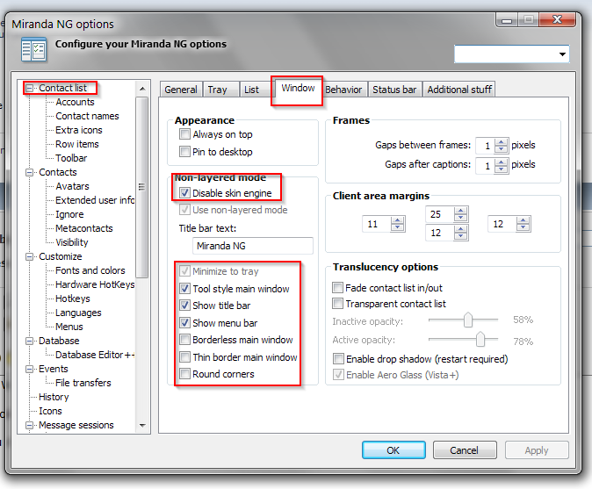Collapse the Customize tree node

coord(29,257)
